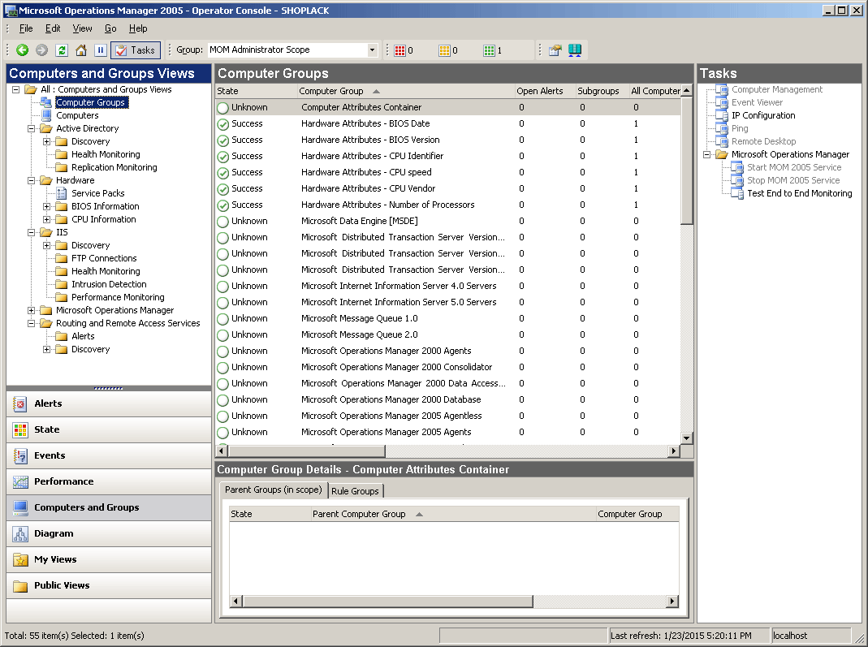The width and height of the screenshot is (868, 647).
Task: Switch to Parent Groups (in scope) tab
Action: [x=273, y=490]
